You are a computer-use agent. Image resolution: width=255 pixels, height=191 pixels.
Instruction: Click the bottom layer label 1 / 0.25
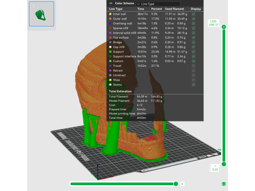pyautogui.click(x=215, y=168)
